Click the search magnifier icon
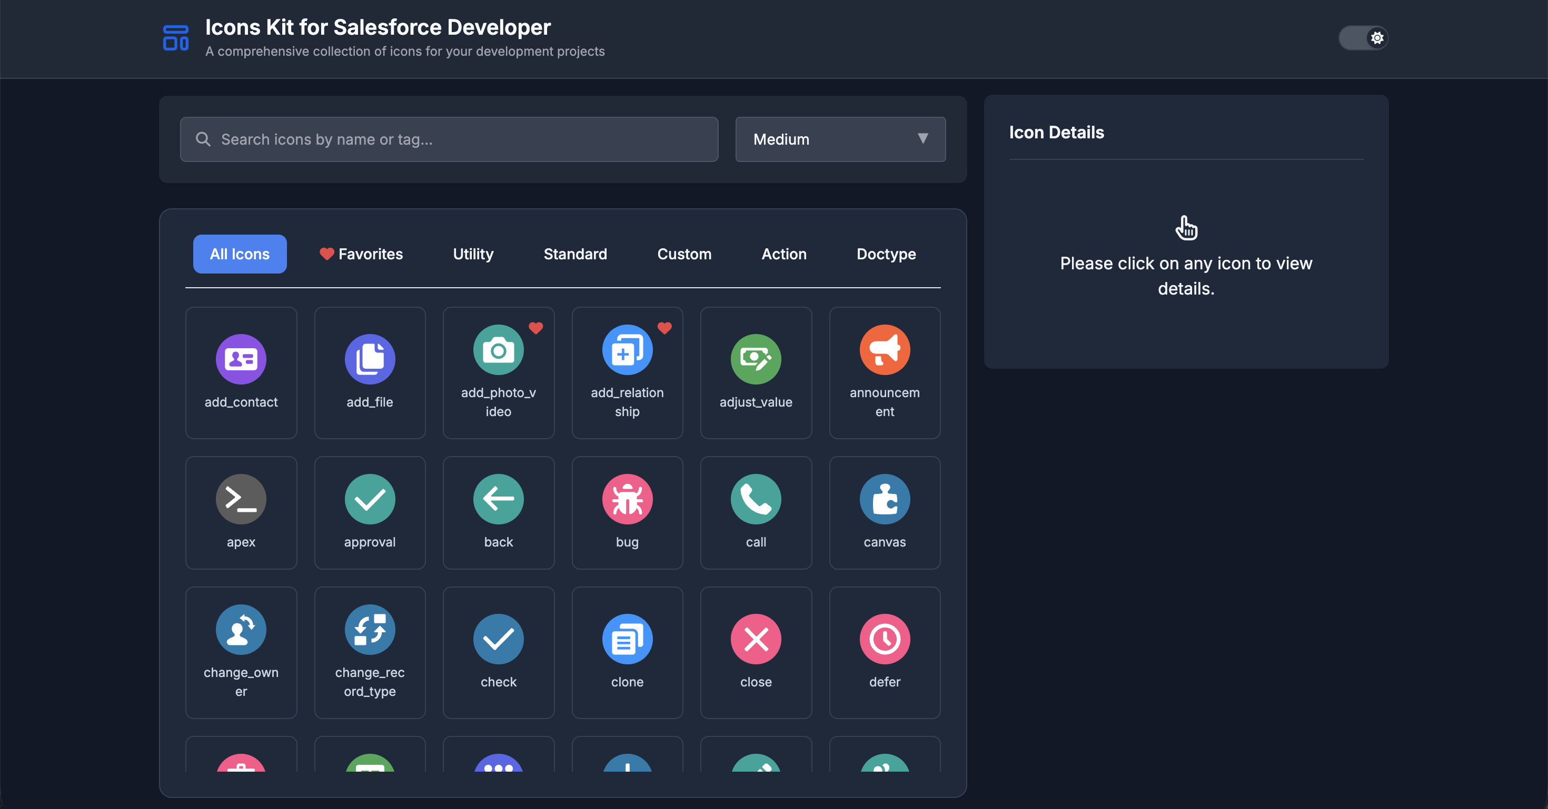The image size is (1548, 809). tap(203, 139)
